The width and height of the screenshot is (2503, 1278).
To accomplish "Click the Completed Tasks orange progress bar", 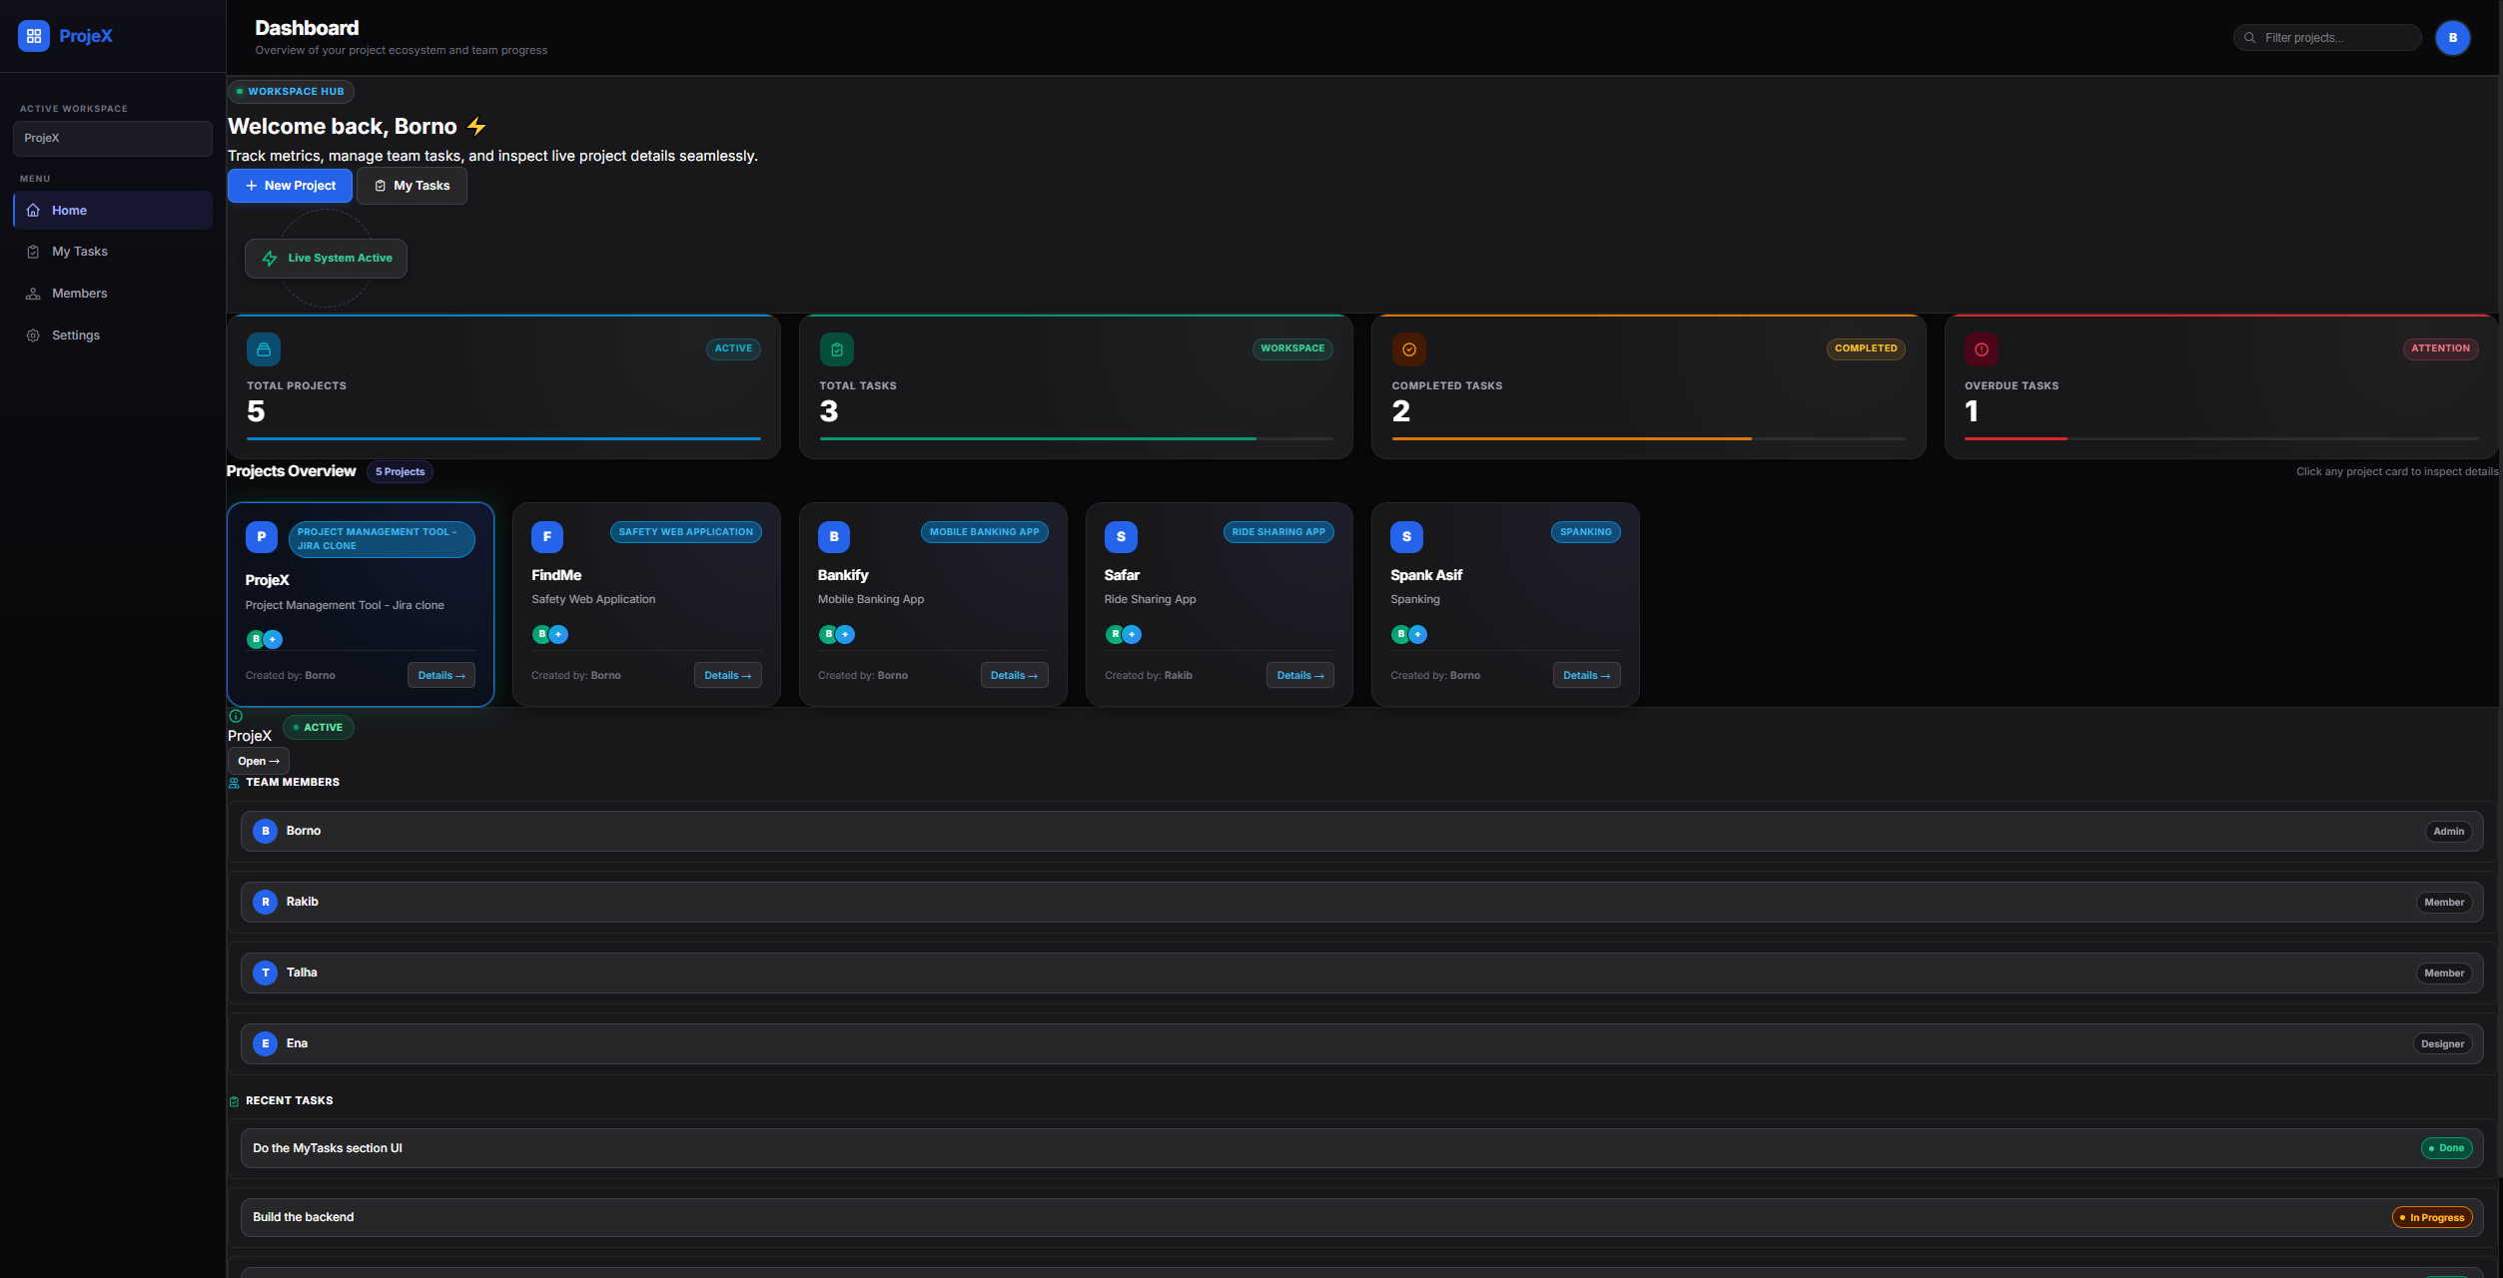I will (1572, 438).
